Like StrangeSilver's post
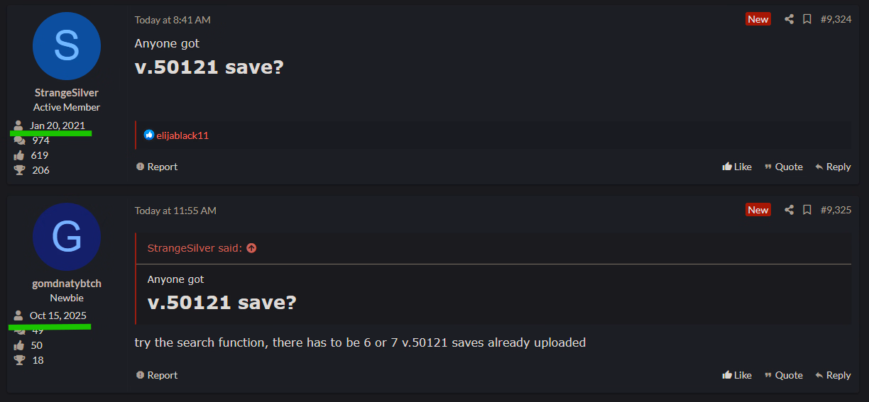The width and height of the screenshot is (869, 402). (737, 167)
